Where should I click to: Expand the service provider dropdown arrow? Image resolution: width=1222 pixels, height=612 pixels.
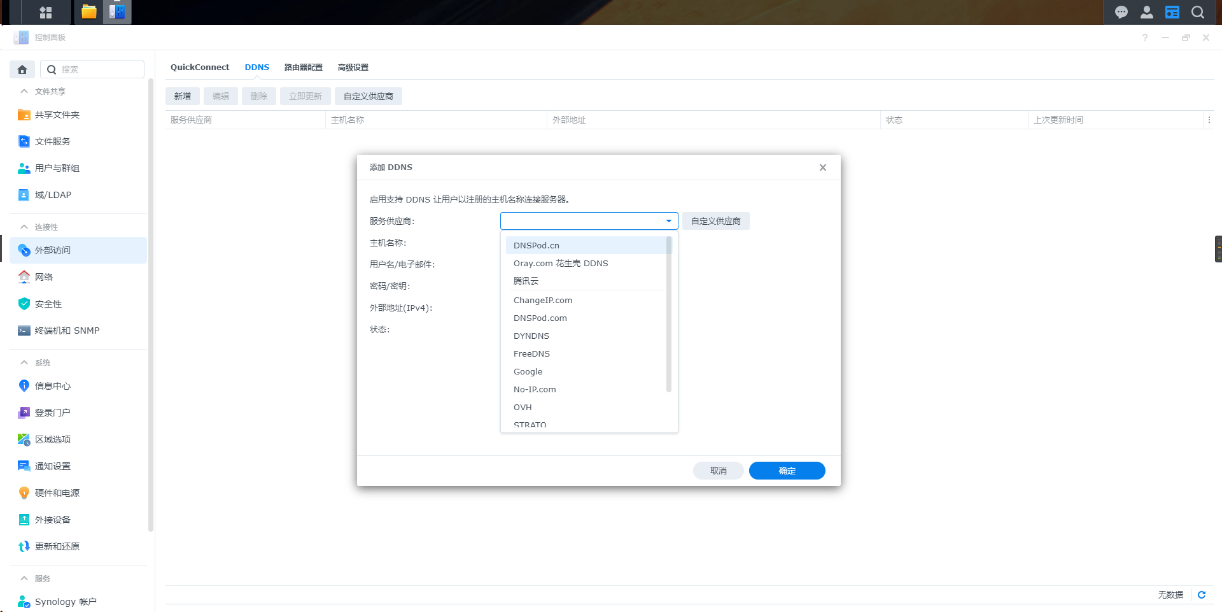point(668,221)
